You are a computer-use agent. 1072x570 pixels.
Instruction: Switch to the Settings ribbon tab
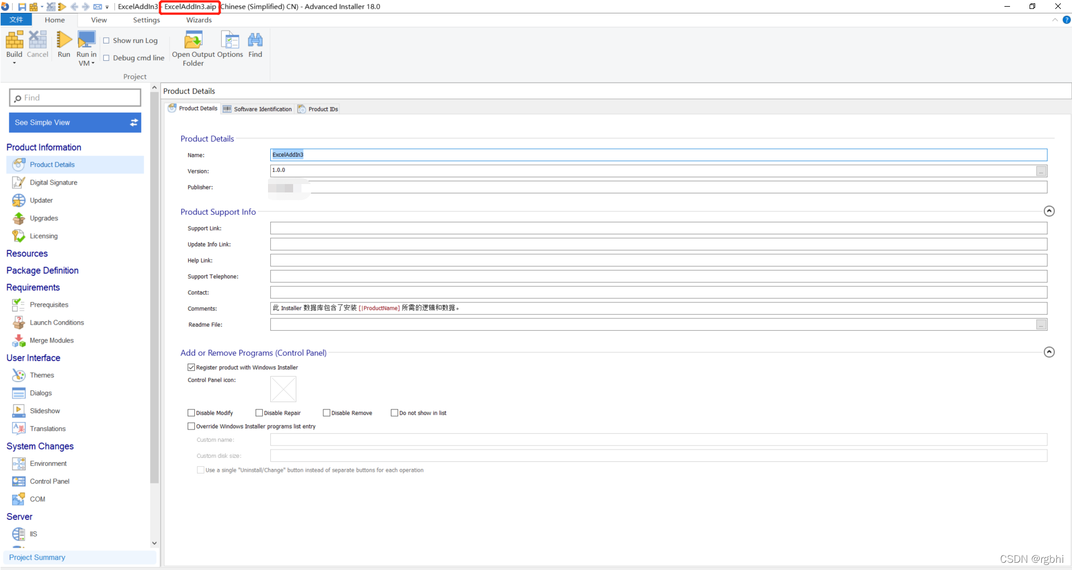click(146, 20)
